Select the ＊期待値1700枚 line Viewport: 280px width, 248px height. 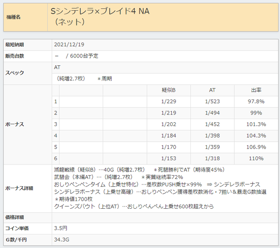pyautogui.click(x=73, y=199)
